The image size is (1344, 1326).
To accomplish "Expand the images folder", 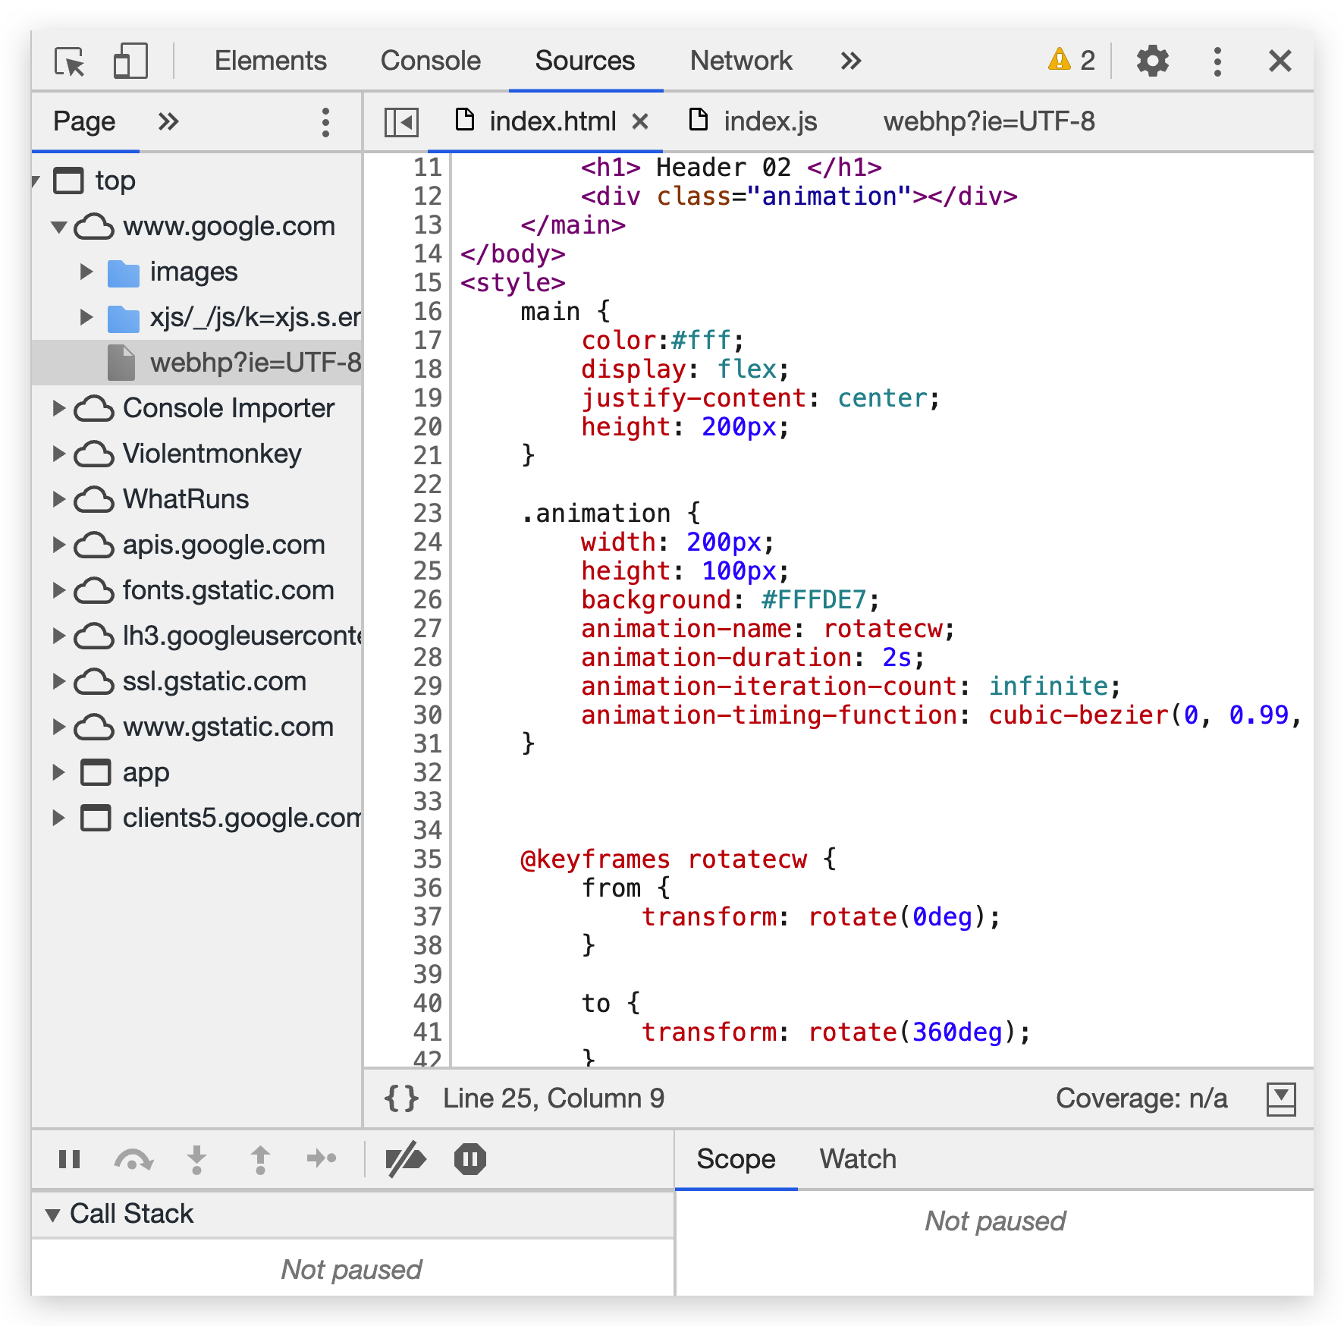I will (x=86, y=272).
